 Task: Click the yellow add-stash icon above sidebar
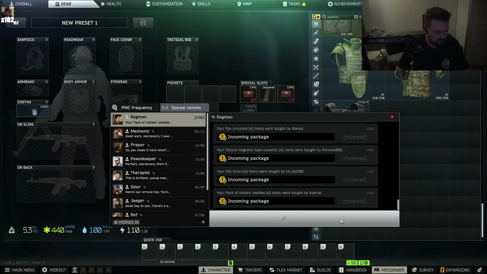pyautogui.click(x=316, y=17)
